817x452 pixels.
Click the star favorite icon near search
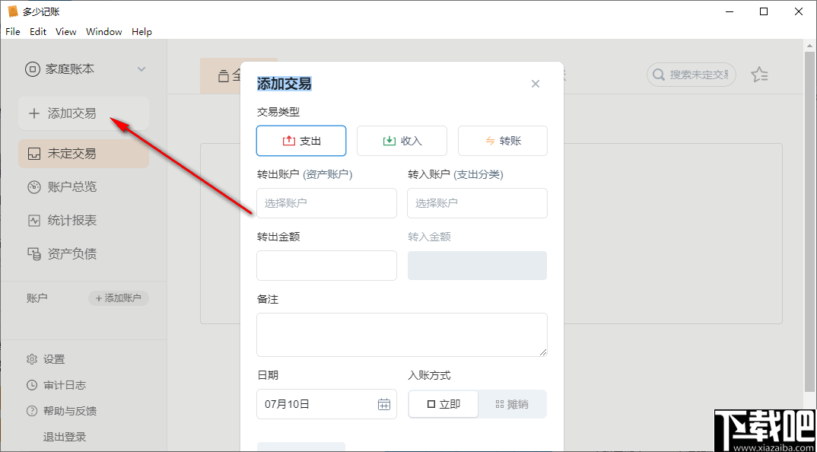tap(760, 75)
